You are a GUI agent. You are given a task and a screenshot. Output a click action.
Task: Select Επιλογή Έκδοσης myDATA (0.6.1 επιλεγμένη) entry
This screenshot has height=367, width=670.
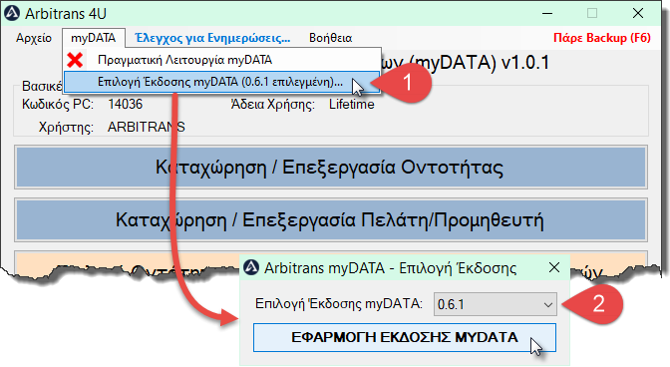click(x=221, y=82)
